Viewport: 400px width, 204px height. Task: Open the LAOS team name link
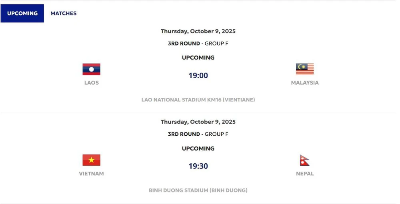[x=91, y=83]
